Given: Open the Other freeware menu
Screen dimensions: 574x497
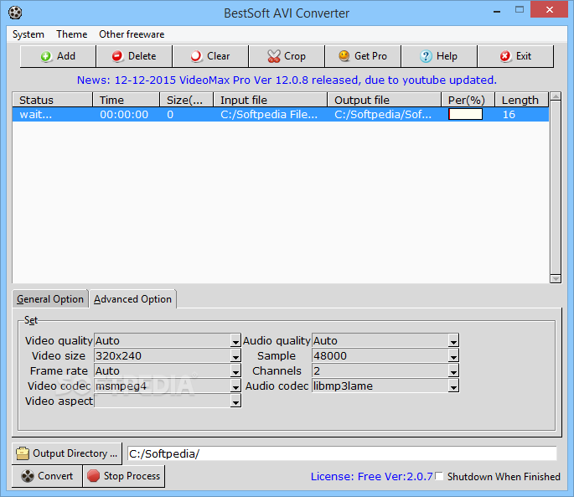Looking at the screenshot, I should click(132, 34).
